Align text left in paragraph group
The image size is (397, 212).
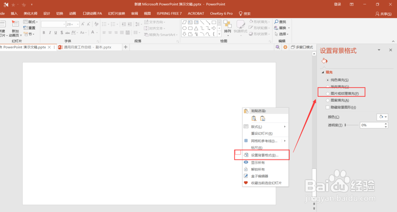pyautogui.click(x=104, y=33)
